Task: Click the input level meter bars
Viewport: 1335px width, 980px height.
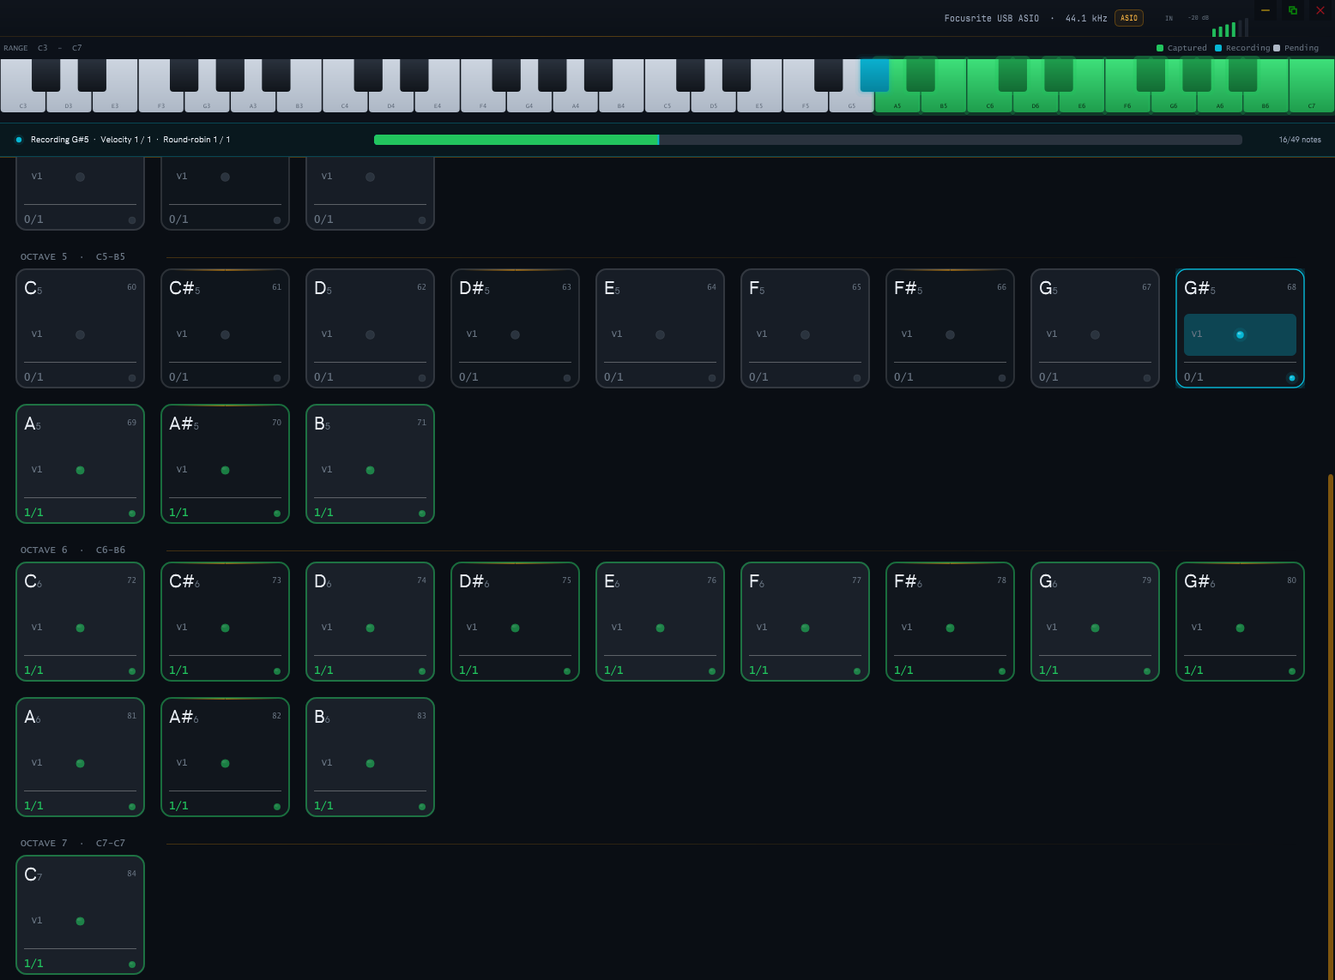Action: click(1229, 28)
